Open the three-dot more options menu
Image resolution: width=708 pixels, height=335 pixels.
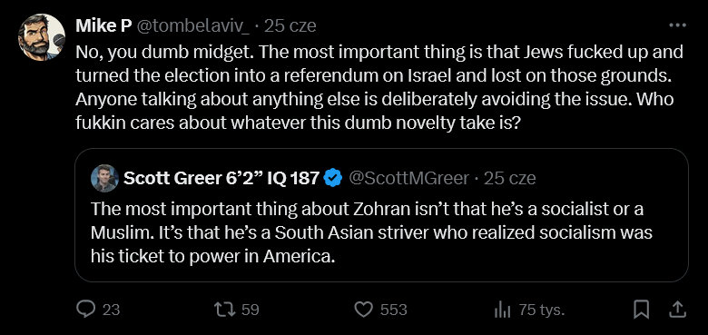point(677,25)
